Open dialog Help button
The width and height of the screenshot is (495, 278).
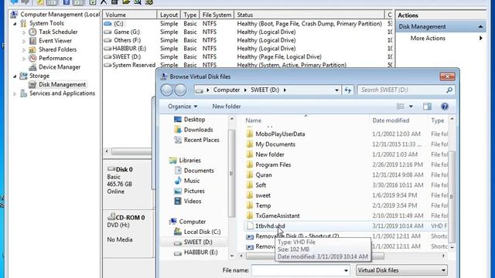click(445, 107)
